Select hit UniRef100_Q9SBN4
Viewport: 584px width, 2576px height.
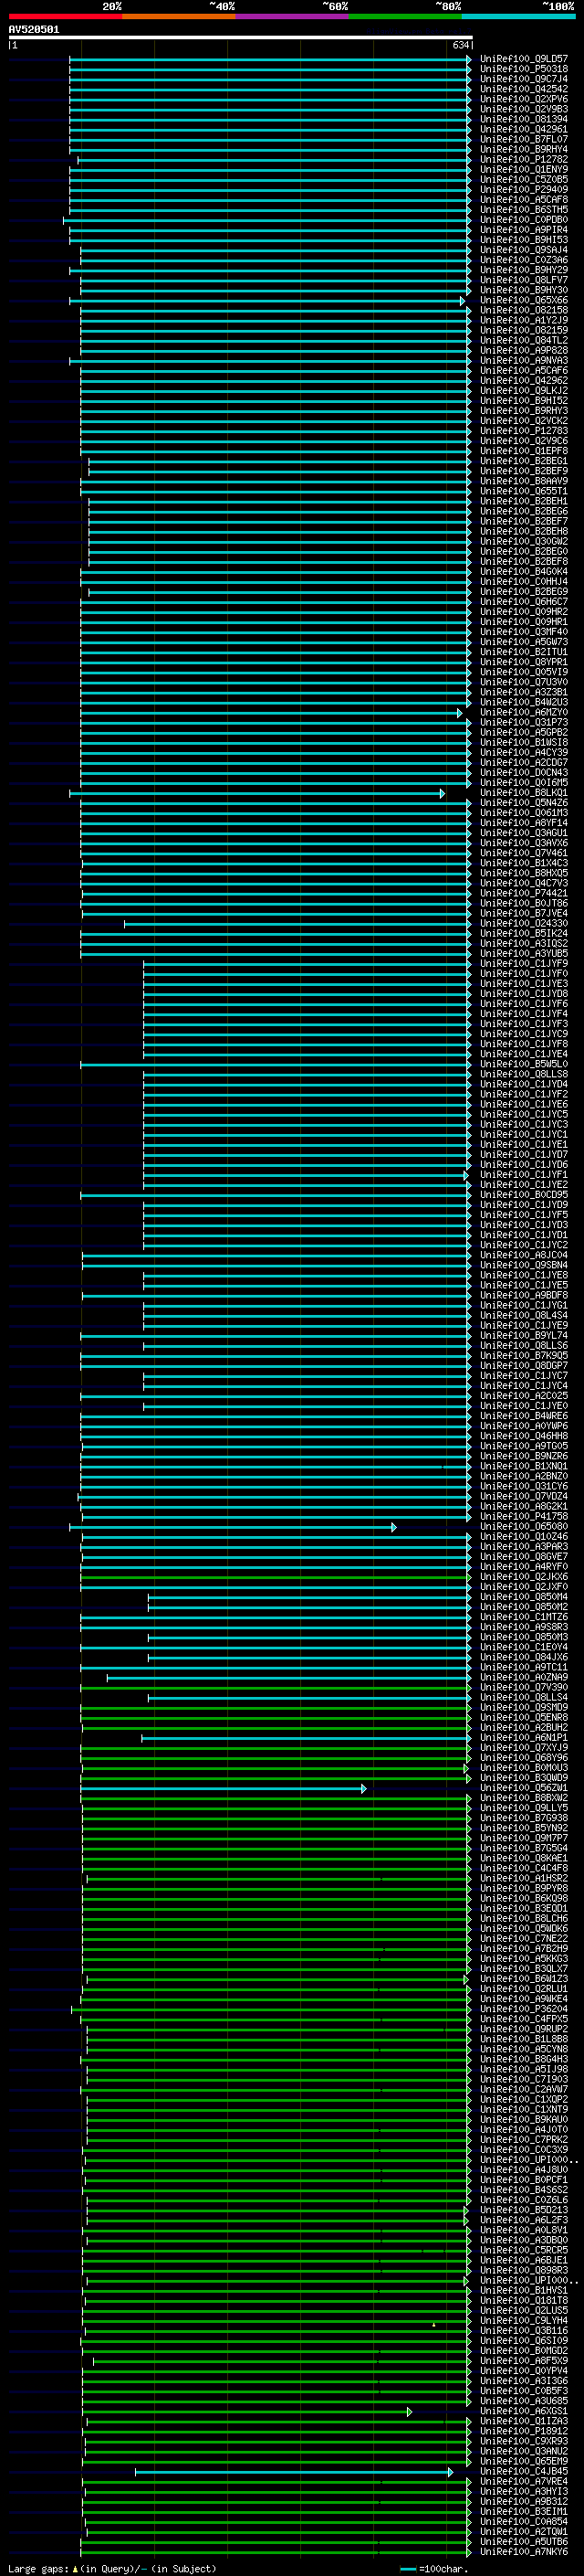(x=523, y=1266)
